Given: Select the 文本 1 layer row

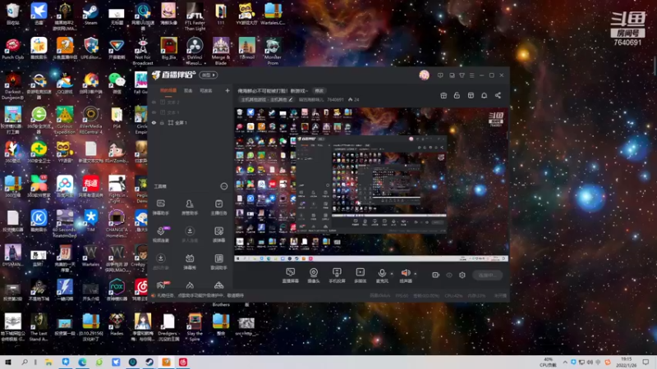Looking at the screenshot, I should [x=191, y=112].
